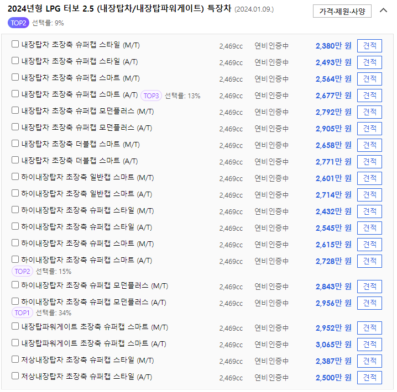Click 견적 for the 2,905만 원 trim

point(369,129)
